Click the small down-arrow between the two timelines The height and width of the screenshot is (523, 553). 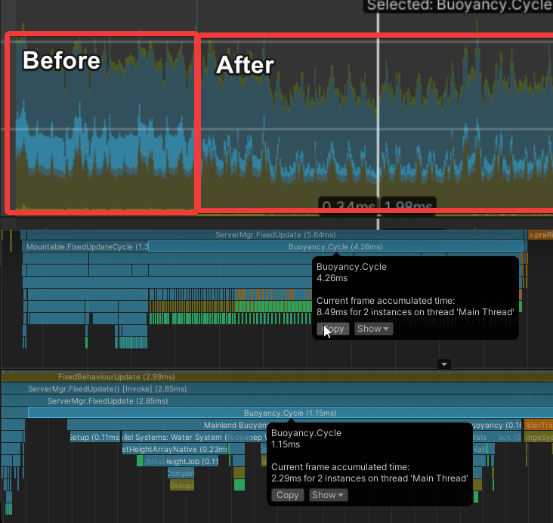point(444,364)
